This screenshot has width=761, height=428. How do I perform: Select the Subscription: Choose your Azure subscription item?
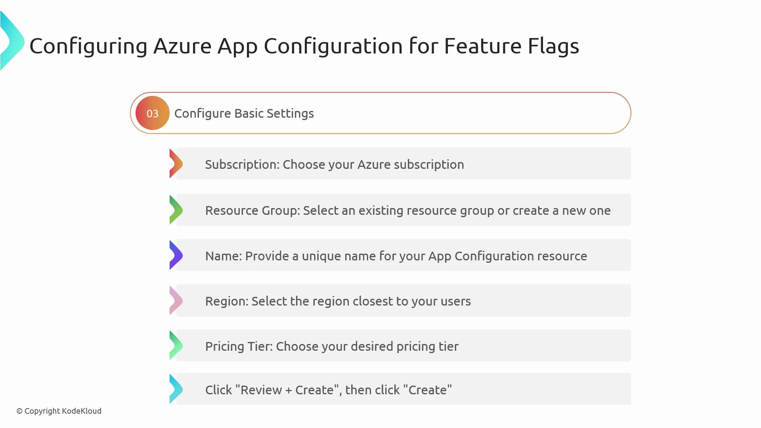(334, 164)
